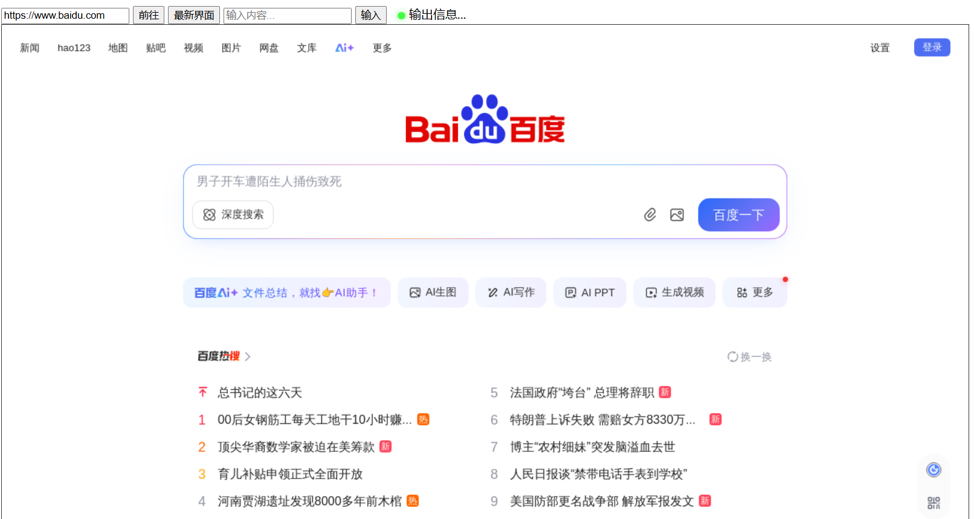This screenshot has width=974, height=519.
Task: Open the 贴吧 navigation link
Action: pos(156,48)
